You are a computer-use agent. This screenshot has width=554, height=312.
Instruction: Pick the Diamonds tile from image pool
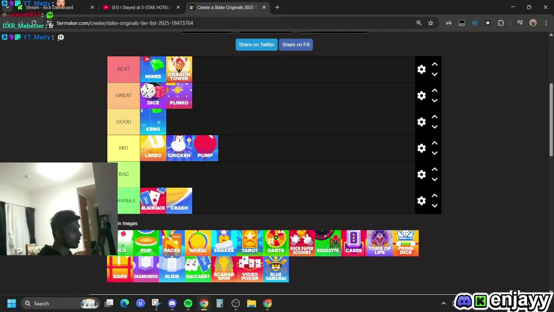point(146,269)
